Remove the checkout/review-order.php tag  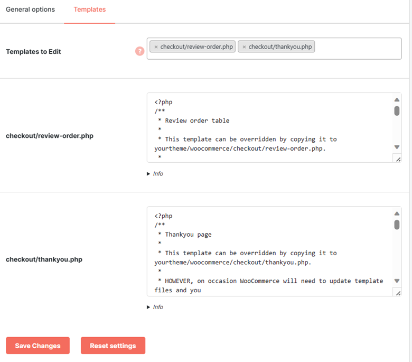point(156,47)
